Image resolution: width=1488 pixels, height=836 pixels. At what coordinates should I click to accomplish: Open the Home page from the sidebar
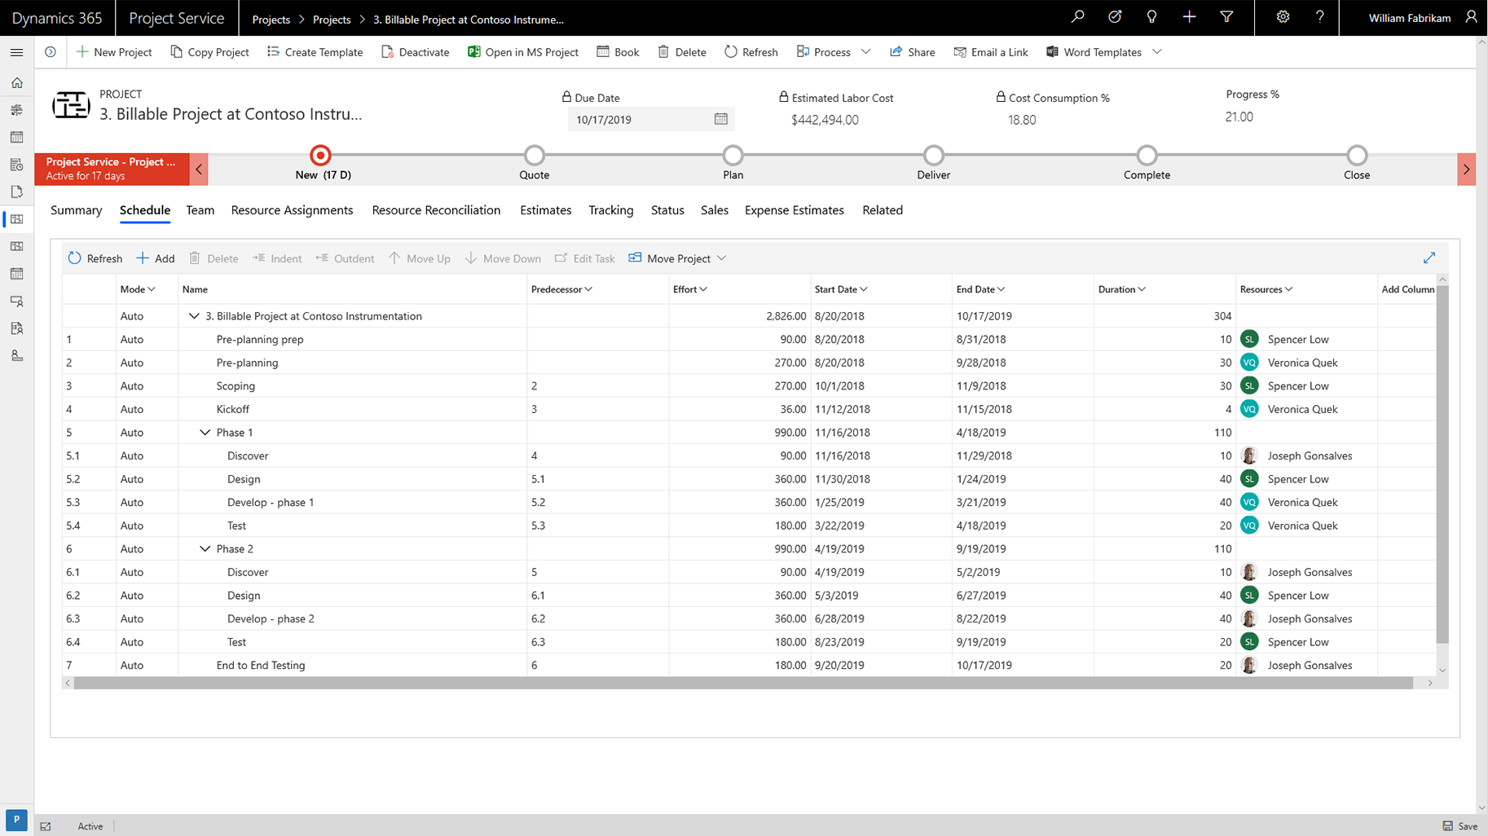pyautogui.click(x=16, y=82)
